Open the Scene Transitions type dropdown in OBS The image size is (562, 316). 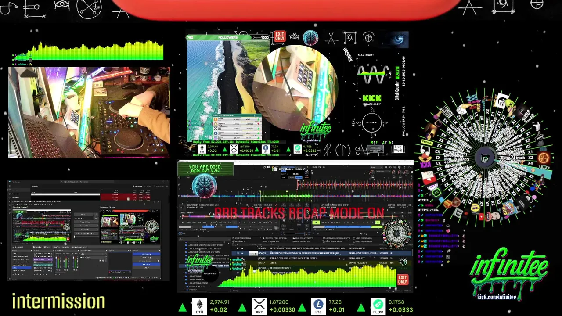pos(93,254)
